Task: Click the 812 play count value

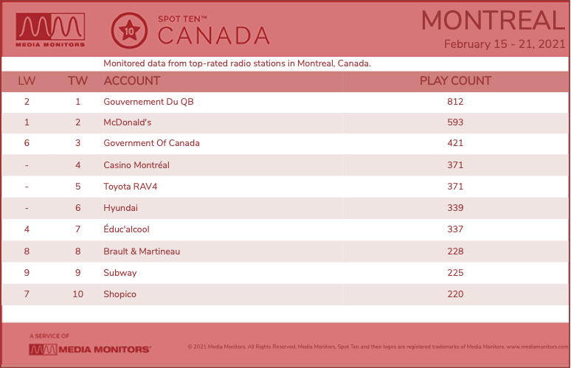Action: click(x=455, y=102)
